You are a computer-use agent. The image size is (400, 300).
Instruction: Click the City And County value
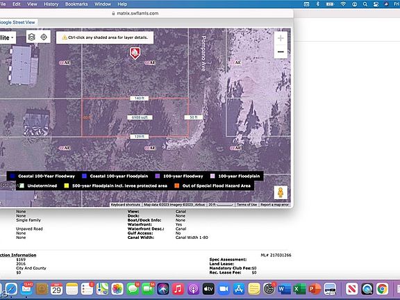tap(31, 268)
